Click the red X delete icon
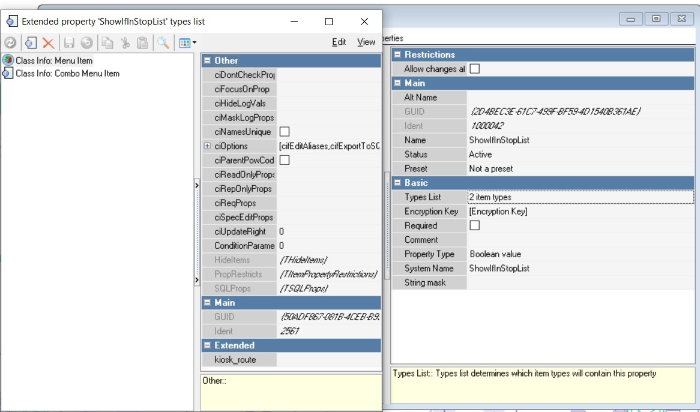The height and width of the screenshot is (412, 700). 49,43
